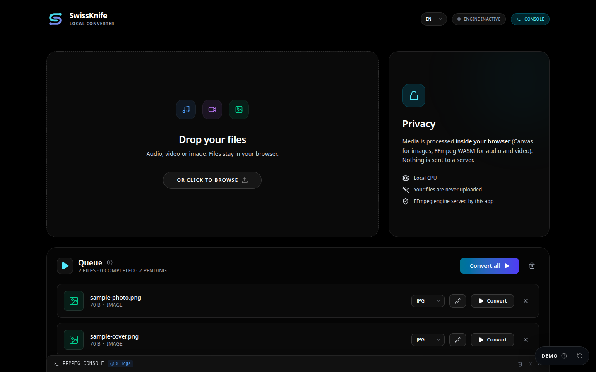Open the Console button in header
Viewport: 596px width, 372px height.
point(530,19)
